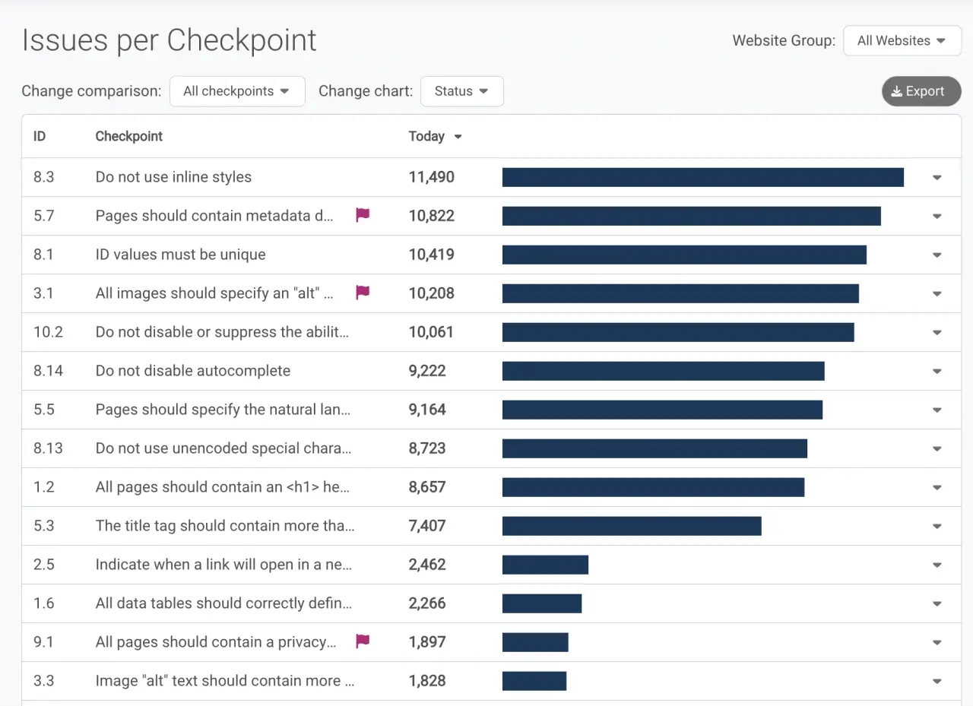The height and width of the screenshot is (706, 973).
Task: Click the bar for 9,222 autocomplete issues
Action: click(x=664, y=371)
